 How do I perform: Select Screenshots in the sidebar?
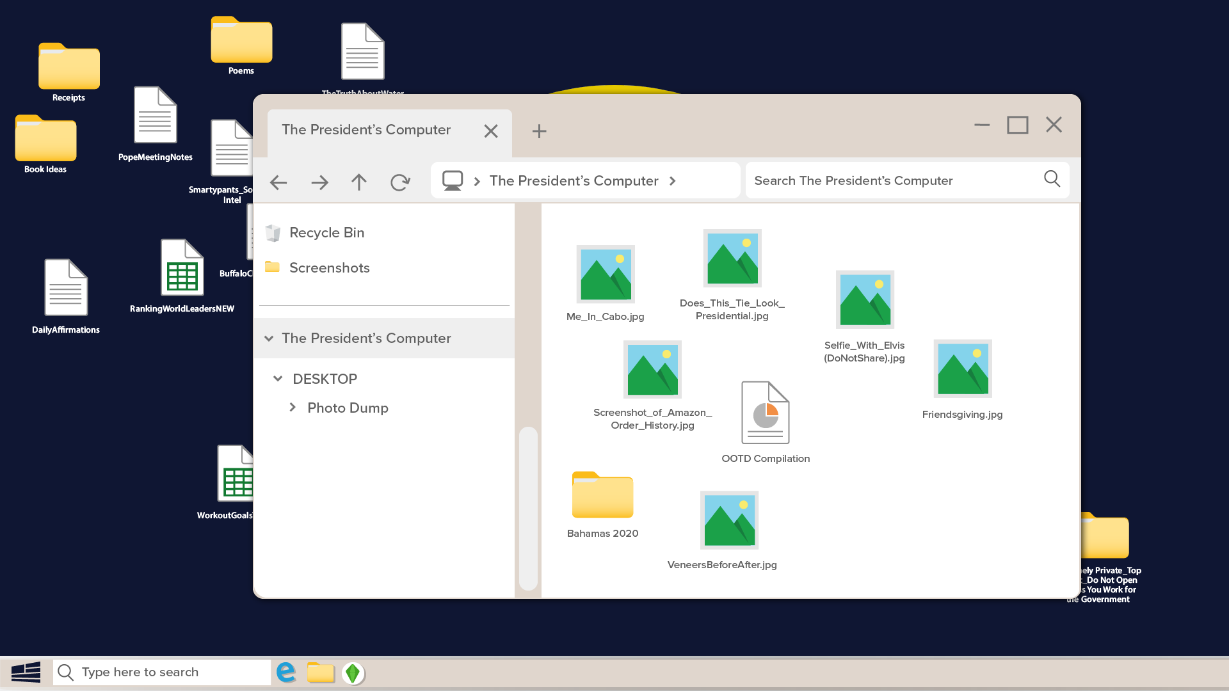[329, 268]
